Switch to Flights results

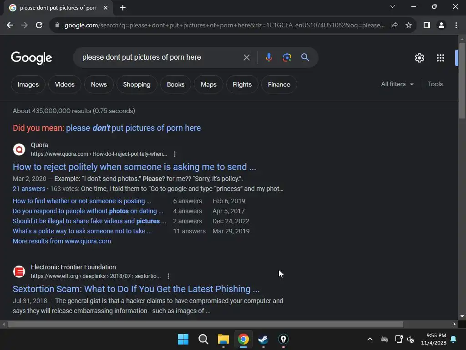pos(242,84)
